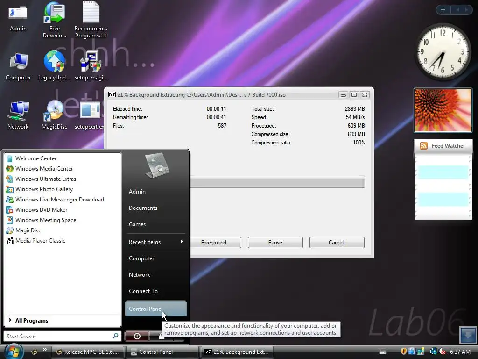Click the Quick Launch icon beside Start orb

[x=34, y=352]
